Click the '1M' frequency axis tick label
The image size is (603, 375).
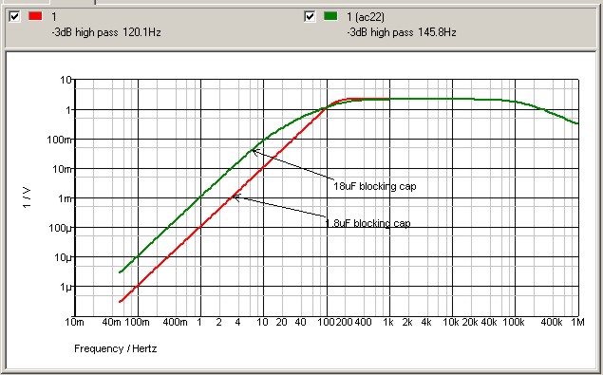click(577, 322)
